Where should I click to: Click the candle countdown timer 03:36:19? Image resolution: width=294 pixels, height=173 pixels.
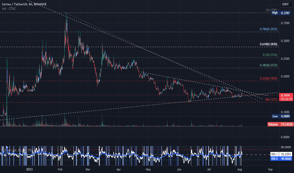point(286,99)
